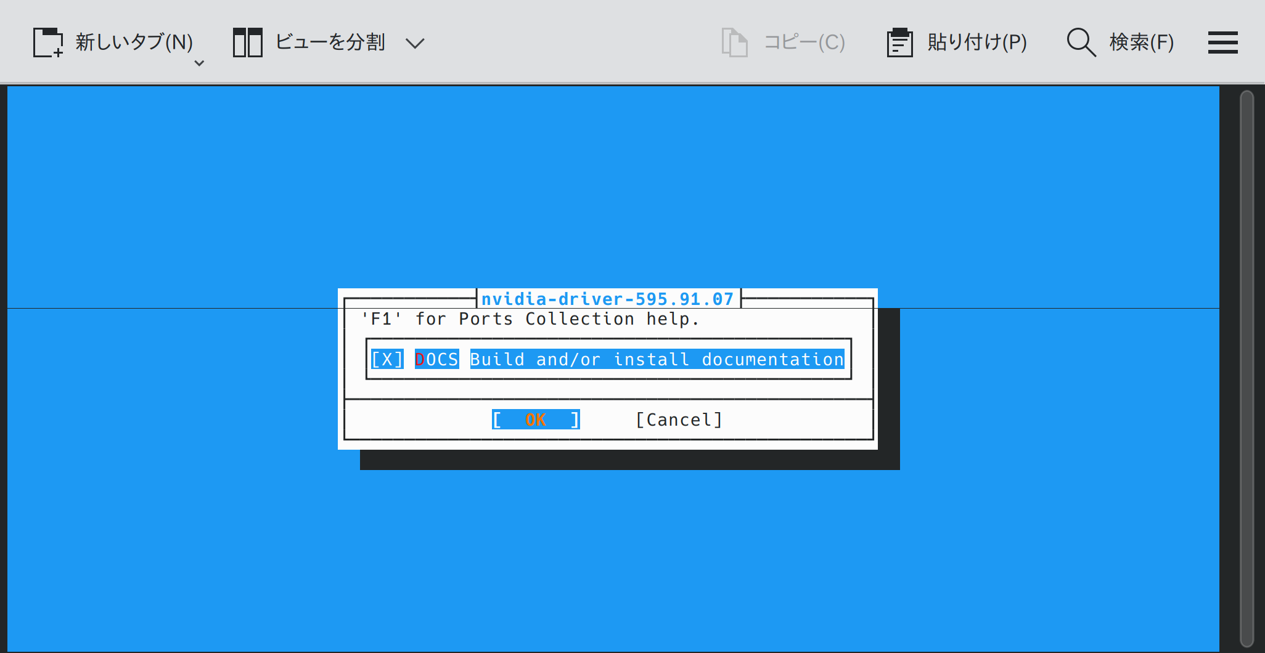Click the 貼り付け(P) clipboard icon

[899, 43]
